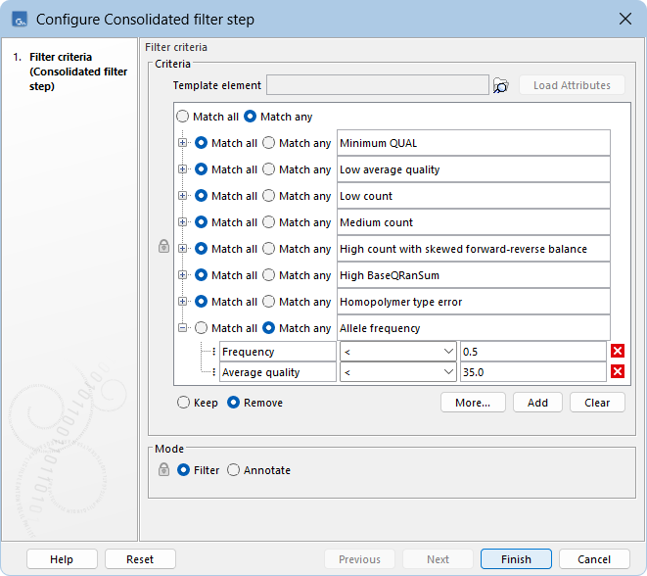Set High count skewed group to Match any

tap(268, 249)
